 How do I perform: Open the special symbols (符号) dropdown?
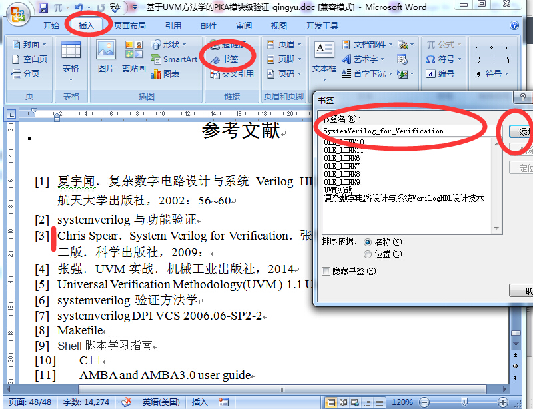click(x=492, y=73)
